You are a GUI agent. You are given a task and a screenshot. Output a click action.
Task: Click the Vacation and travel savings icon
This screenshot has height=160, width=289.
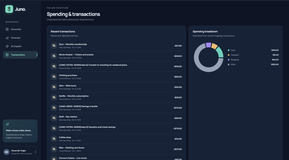point(54,129)
